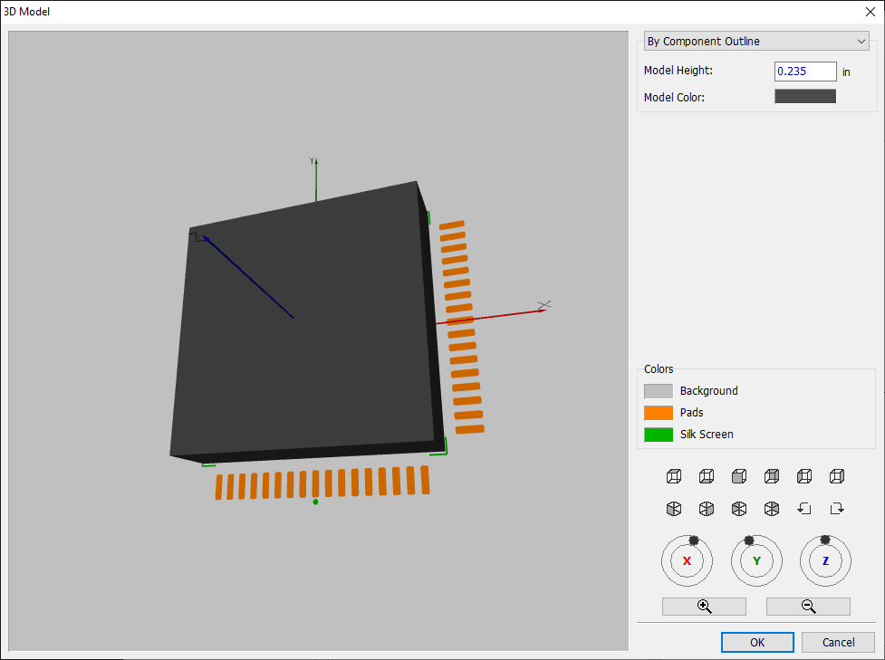Select front view cube icon (front face shaded)
885x660 pixels.
click(739, 476)
